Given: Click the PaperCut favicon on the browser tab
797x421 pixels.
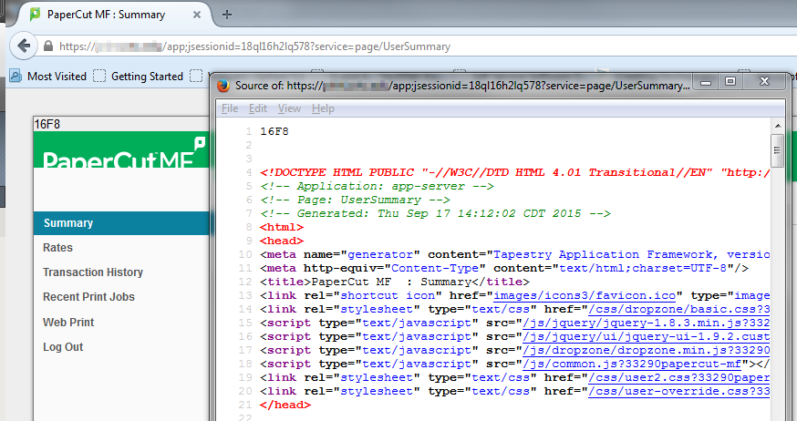Looking at the screenshot, I should [35, 15].
